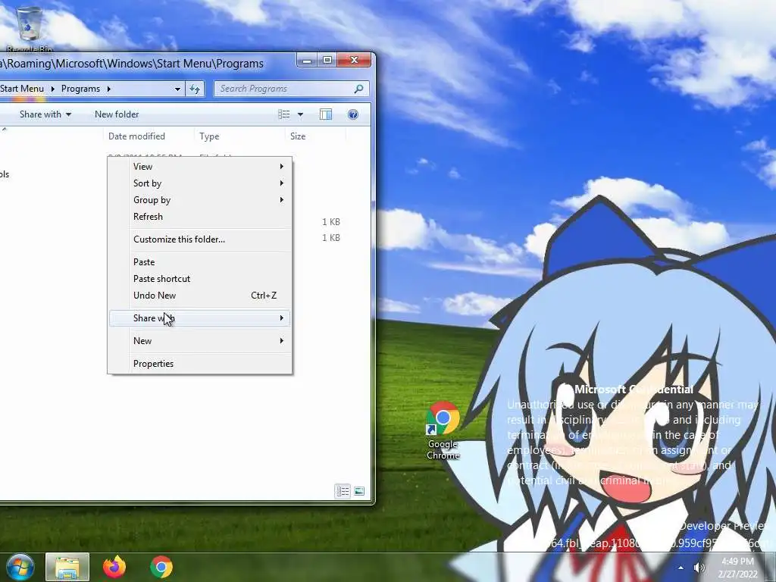Open Google Chrome desktop shortcut
This screenshot has height=582, width=776.
pyautogui.click(x=443, y=430)
